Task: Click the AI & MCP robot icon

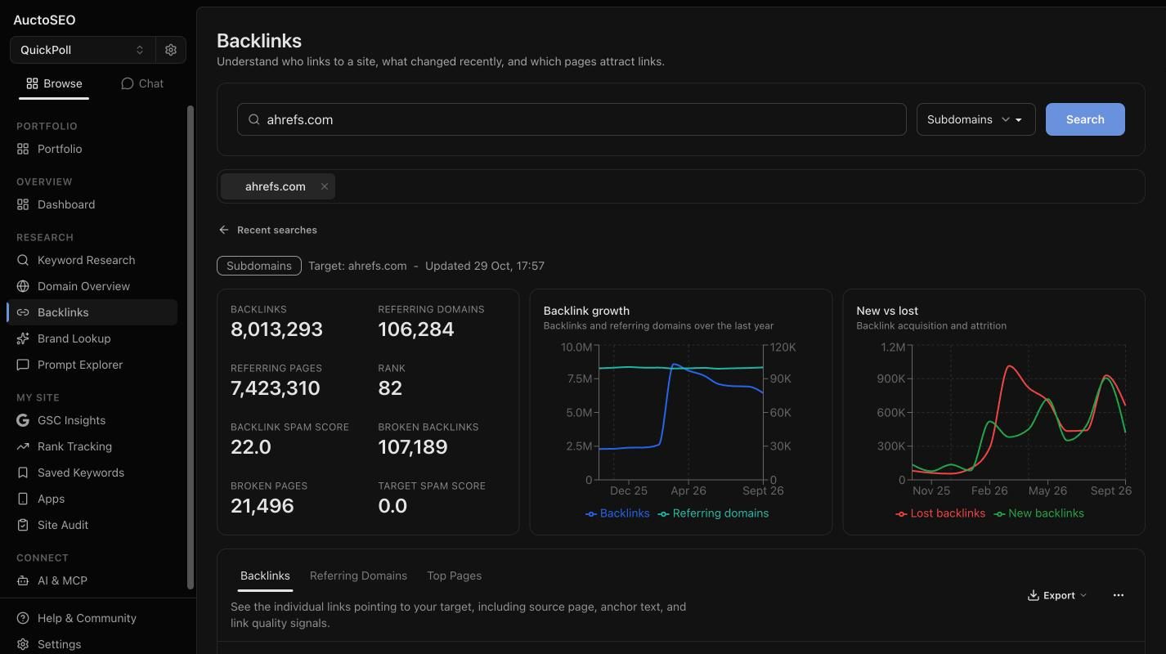Action: pos(23,580)
